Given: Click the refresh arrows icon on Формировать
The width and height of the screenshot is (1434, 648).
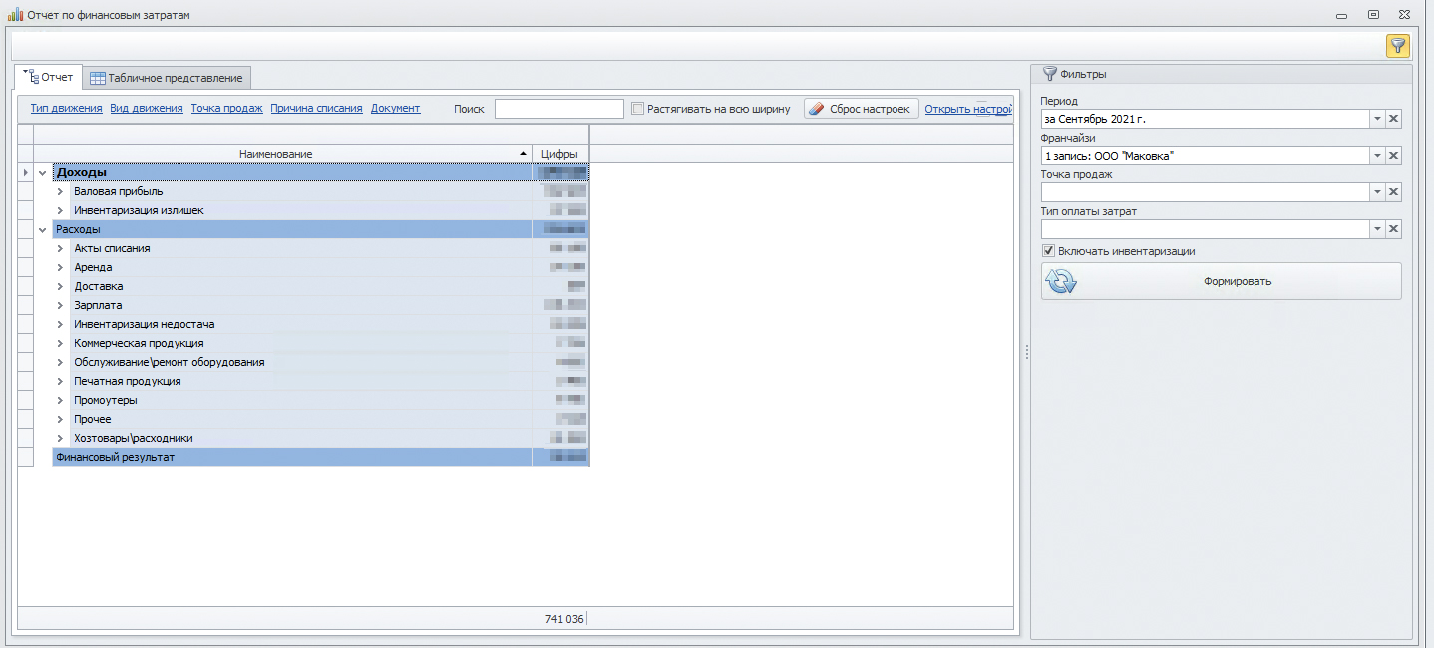Looking at the screenshot, I should (x=1061, y=282).
